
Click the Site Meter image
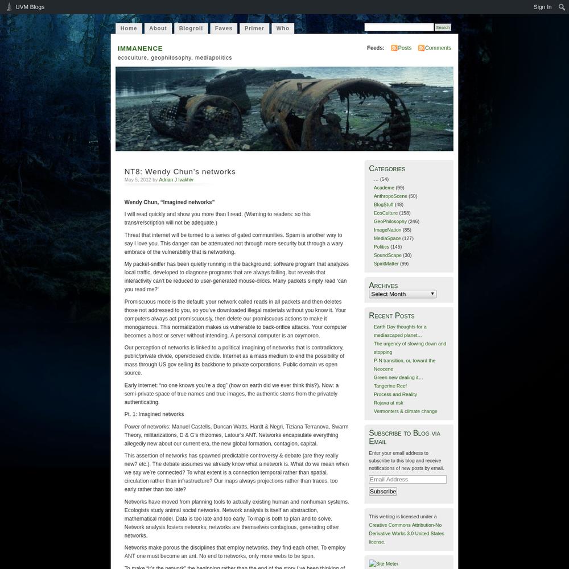pyautogui.click(x=384, y=563)
